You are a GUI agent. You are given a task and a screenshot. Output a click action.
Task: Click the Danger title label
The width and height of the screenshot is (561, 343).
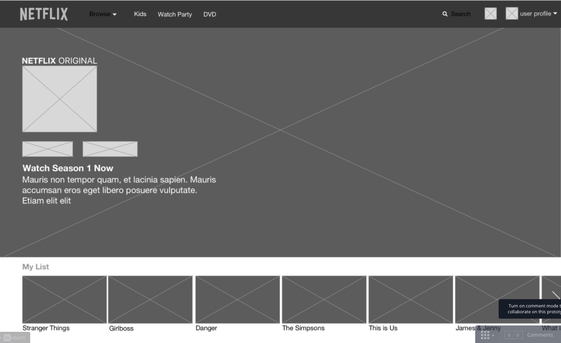206,328
